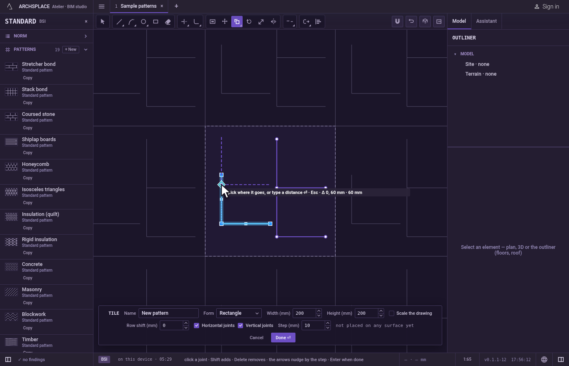
Task: Switch to the Assistant tab
Action: coord(486,21)
